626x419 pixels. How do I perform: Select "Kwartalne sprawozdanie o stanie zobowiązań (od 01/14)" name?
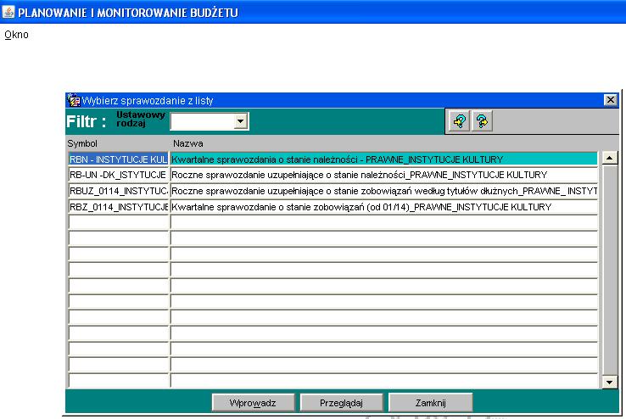click(383, 207)
